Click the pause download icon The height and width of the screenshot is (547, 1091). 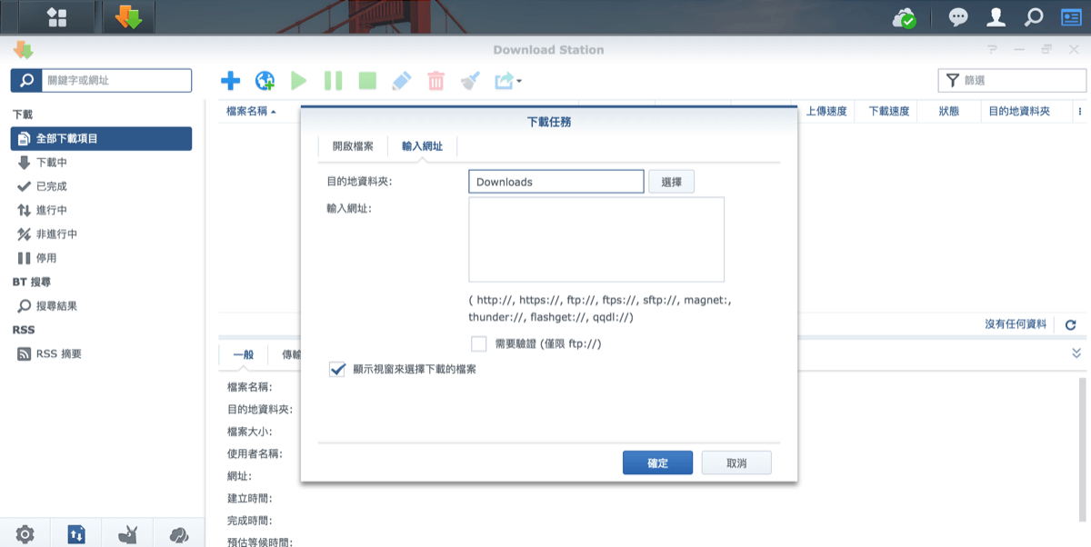pos(333,81)
